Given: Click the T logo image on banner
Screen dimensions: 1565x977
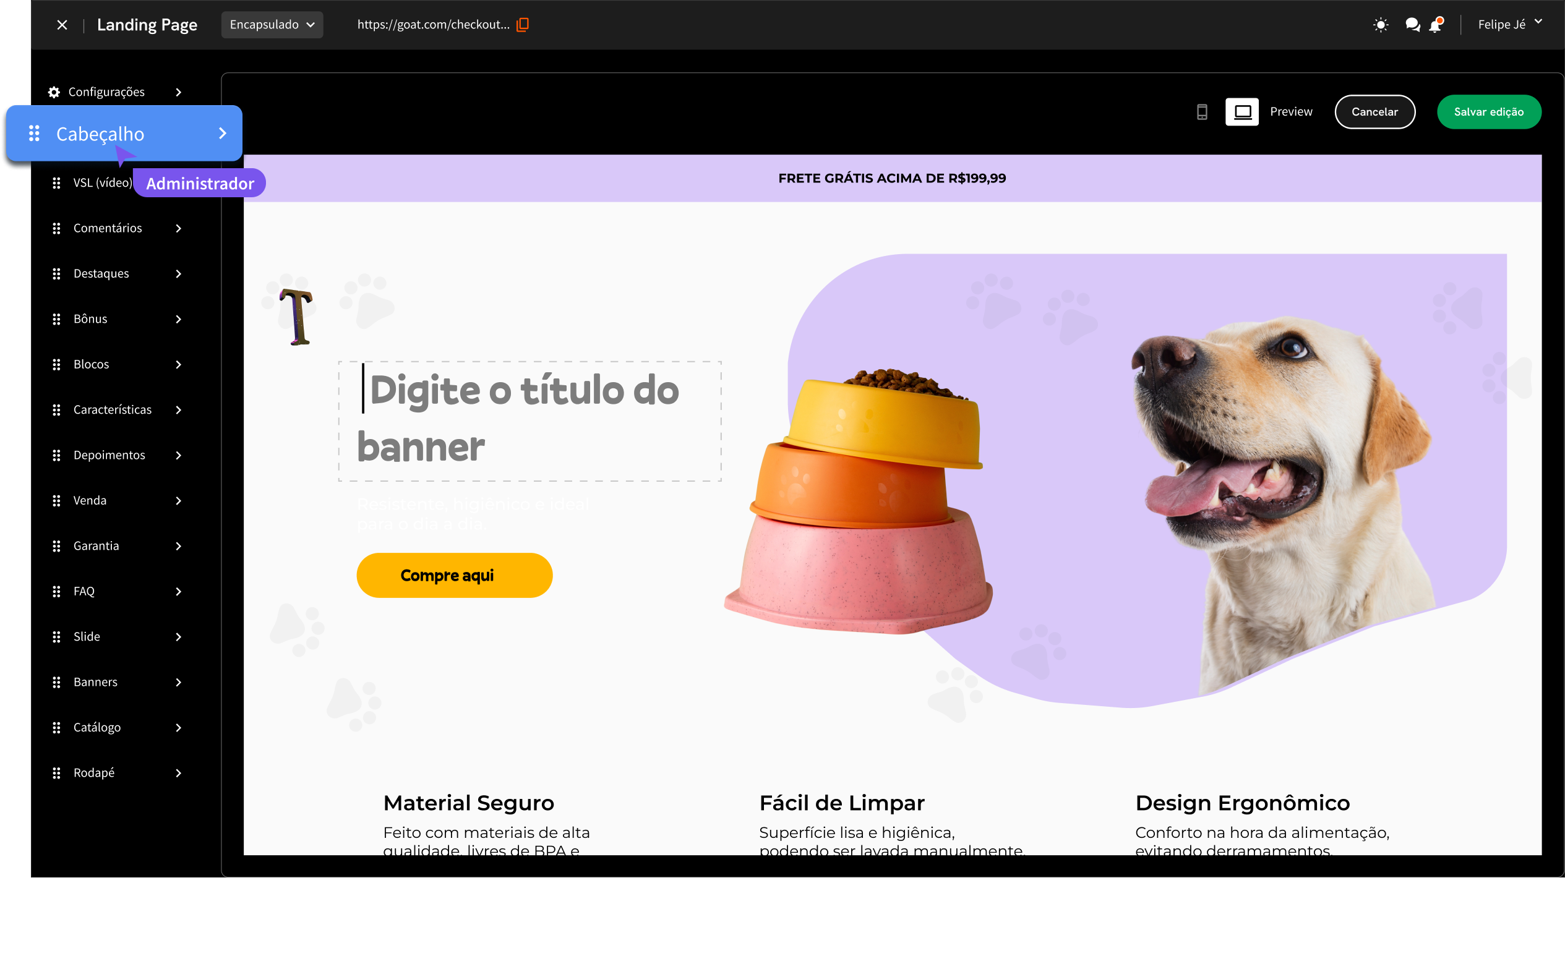Looking at the screenshot, I should click(296, 316).
